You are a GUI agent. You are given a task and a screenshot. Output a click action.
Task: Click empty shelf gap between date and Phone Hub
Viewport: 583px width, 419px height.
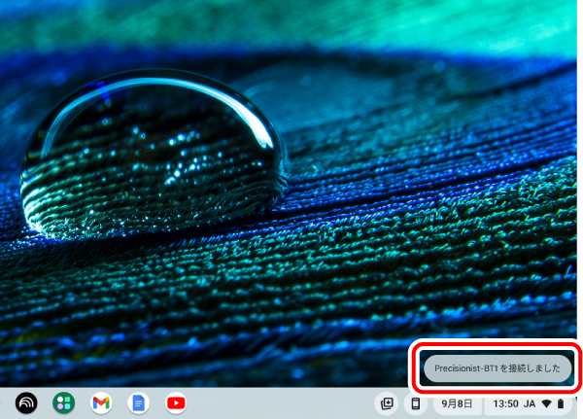(429, 402)
